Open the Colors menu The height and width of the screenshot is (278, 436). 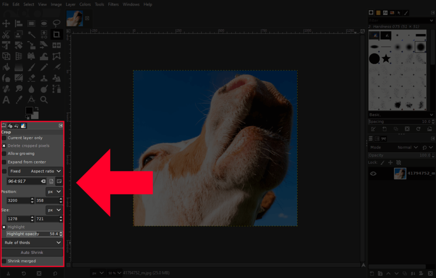point(85,4)
